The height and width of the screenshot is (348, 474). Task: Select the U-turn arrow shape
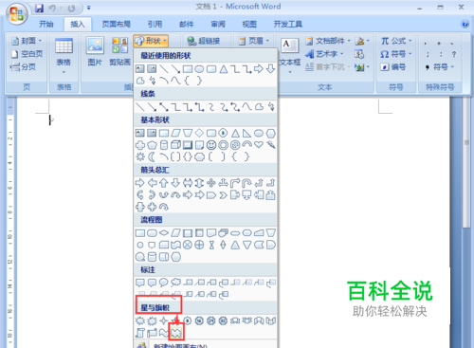tap(246, 183)
